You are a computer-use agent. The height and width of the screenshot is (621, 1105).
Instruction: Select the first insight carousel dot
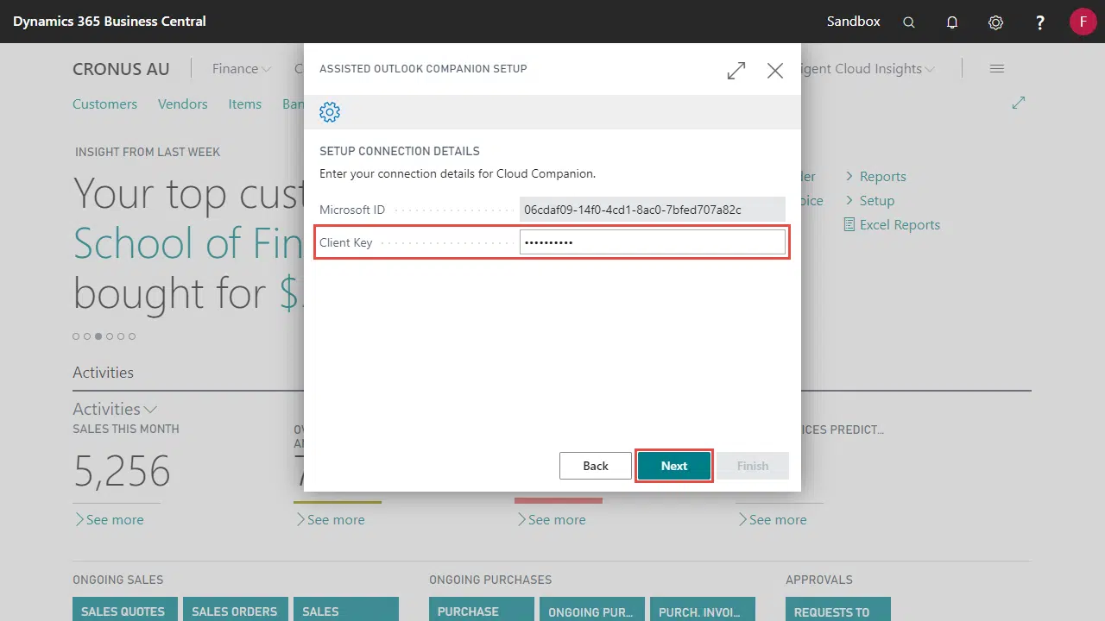(76, 336)
